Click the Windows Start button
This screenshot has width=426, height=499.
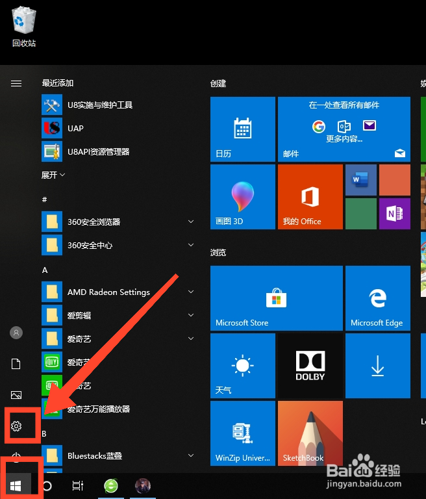16,485
